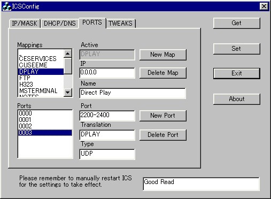Select CESERVICES in Mappings list
Screen dimensions: 271x199
pyautogui.click(x=41, y=59)
